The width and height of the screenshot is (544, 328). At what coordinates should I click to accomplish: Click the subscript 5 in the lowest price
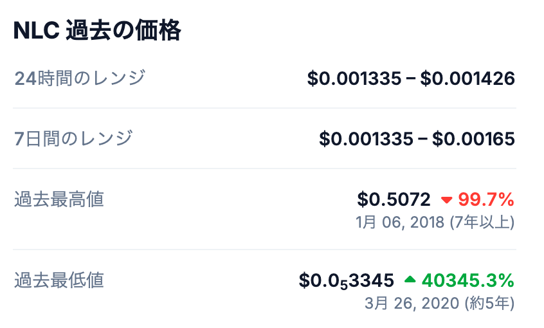pos(343,285)
